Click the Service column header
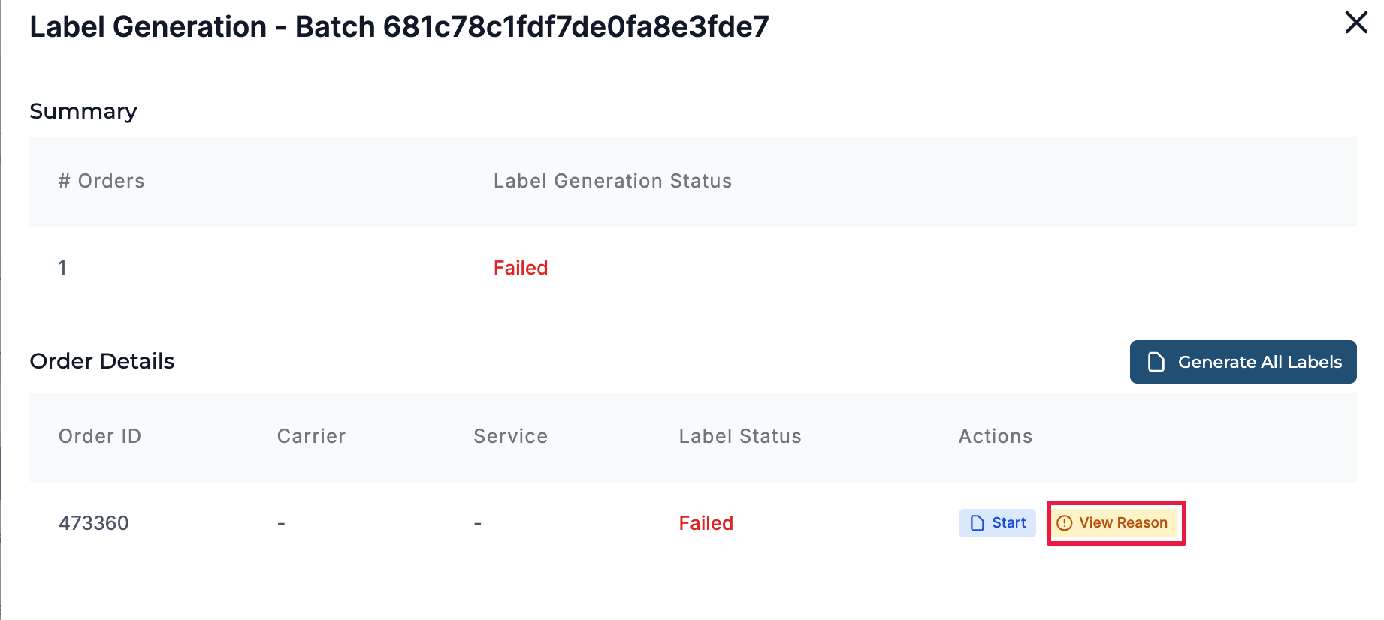 (x=510, y=436)
